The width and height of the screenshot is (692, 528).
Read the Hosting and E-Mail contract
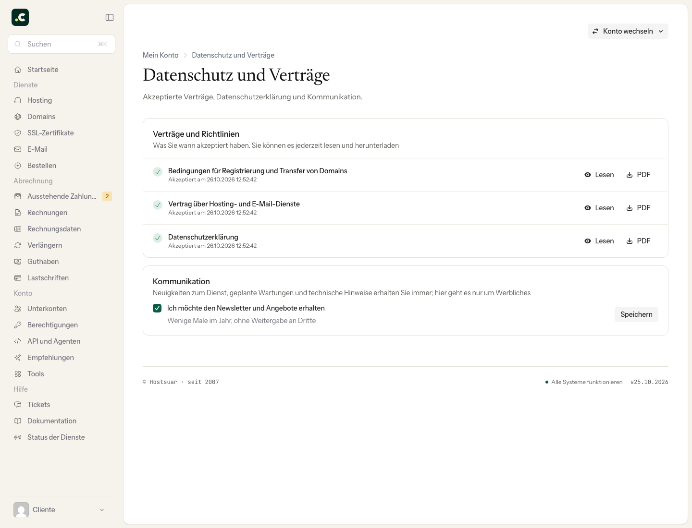coord(599,208)
